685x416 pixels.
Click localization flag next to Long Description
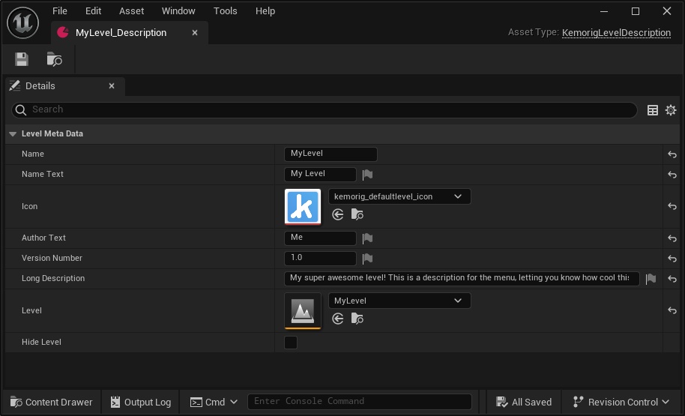(x=651, y=279)
